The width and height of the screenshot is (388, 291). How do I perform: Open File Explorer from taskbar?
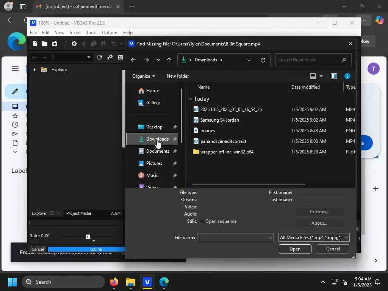[x=130, y=282]
